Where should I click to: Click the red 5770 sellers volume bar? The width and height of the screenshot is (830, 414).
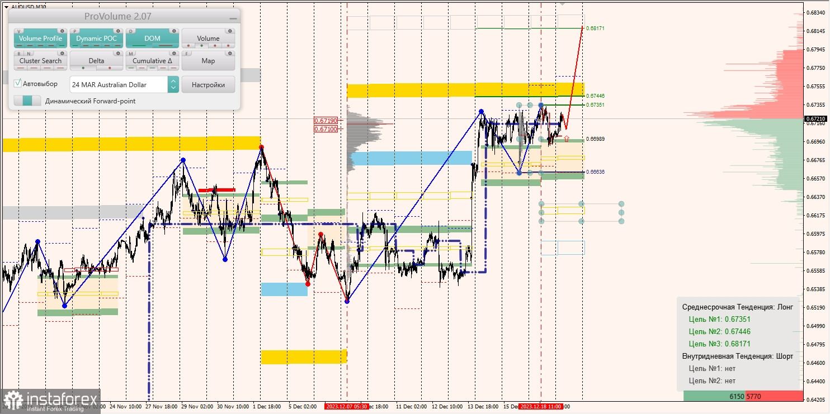774,396
